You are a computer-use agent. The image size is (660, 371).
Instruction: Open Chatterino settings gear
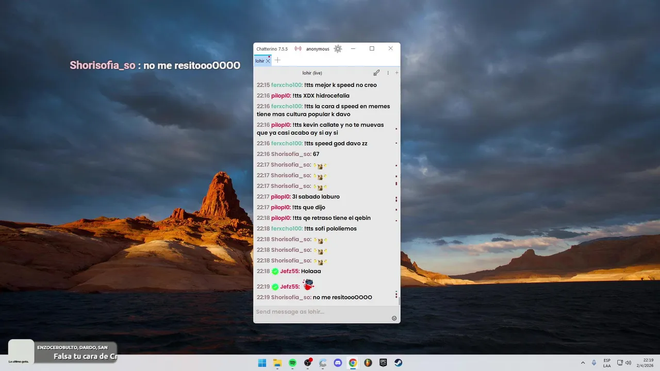(338, 49)
